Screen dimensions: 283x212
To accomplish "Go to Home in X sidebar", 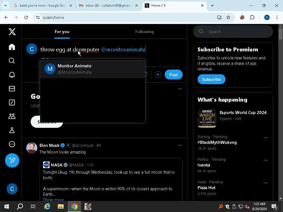I will [12, 47].
